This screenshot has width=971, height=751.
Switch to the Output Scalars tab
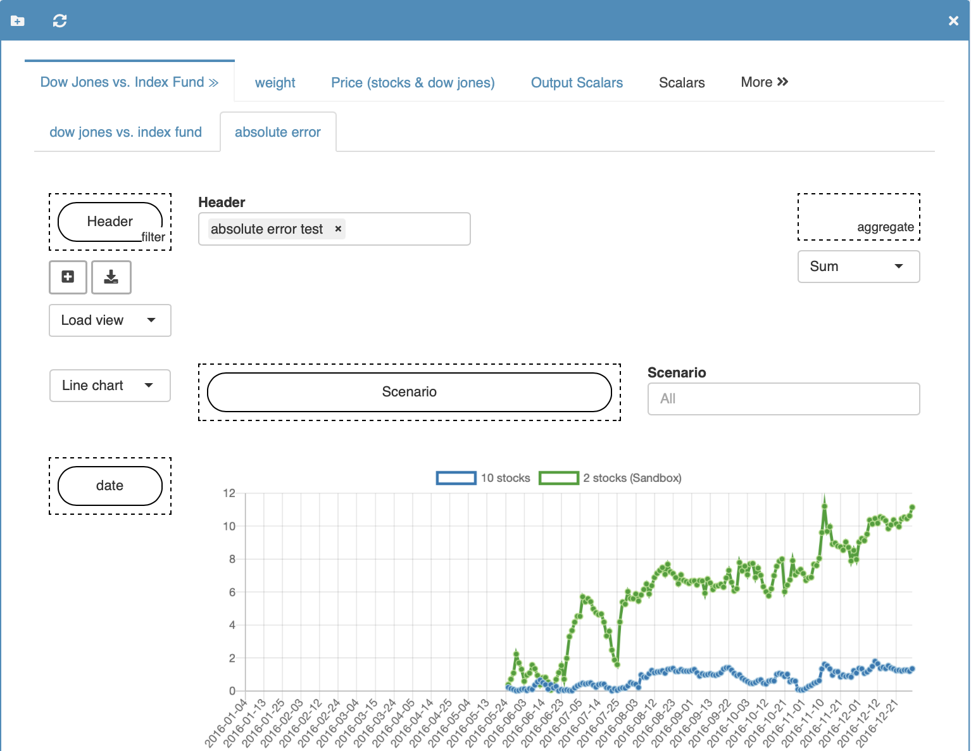point(577,82)
